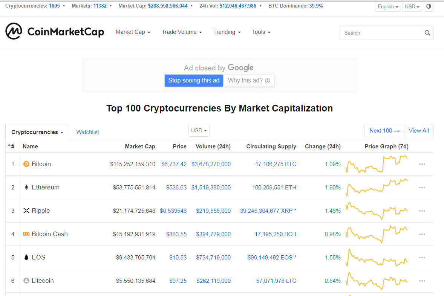This screenshot has width=444, height=296.
Task: Open the English language dropdown
Action: pos(388,7)
